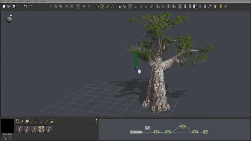Viewport: 251px width, 141px height.
Task: Click the half black half white cylinder icon
Action: (x=195, y=6)
